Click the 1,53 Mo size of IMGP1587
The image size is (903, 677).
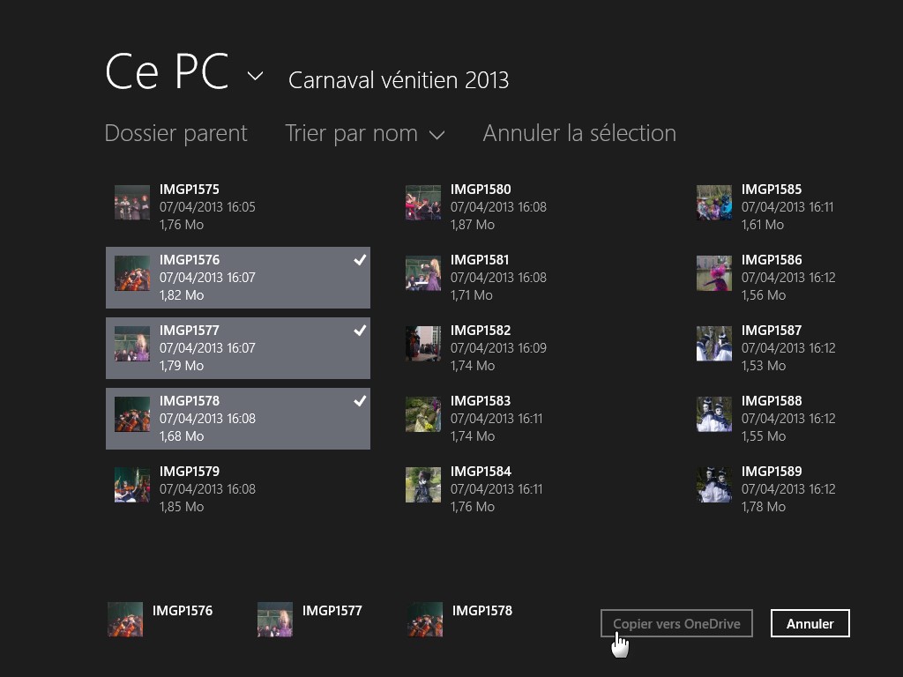[x=764, y=366]
